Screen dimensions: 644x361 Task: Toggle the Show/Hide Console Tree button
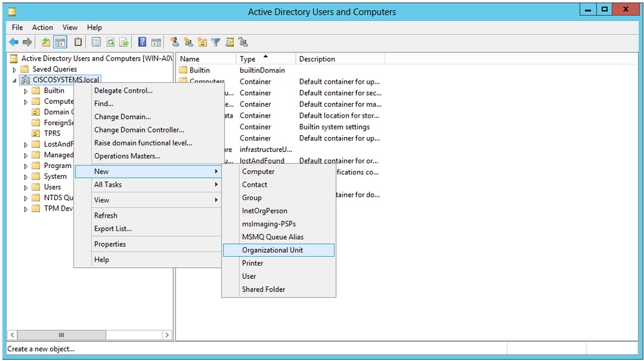pyautogui.click(x=60, y=42)
